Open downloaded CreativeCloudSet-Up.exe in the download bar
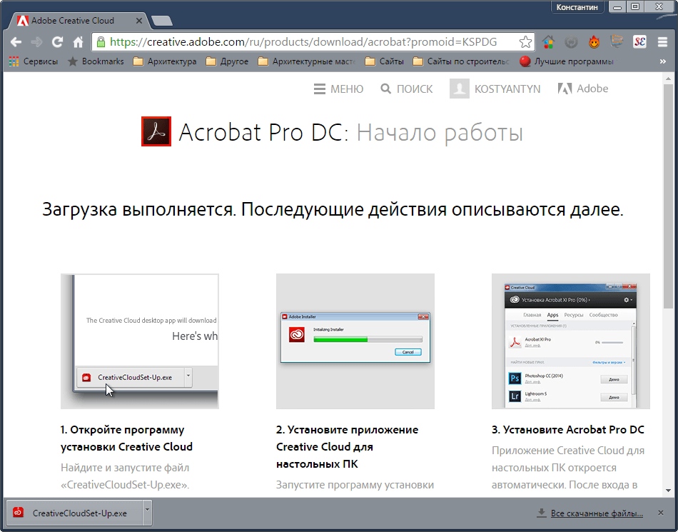This screenshot has height=532, width=678. (x=74, y=513)
